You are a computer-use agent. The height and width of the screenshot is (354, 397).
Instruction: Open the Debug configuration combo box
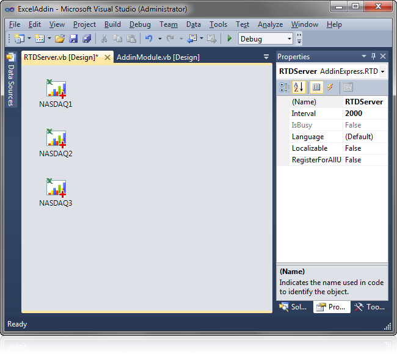(265, 38)
